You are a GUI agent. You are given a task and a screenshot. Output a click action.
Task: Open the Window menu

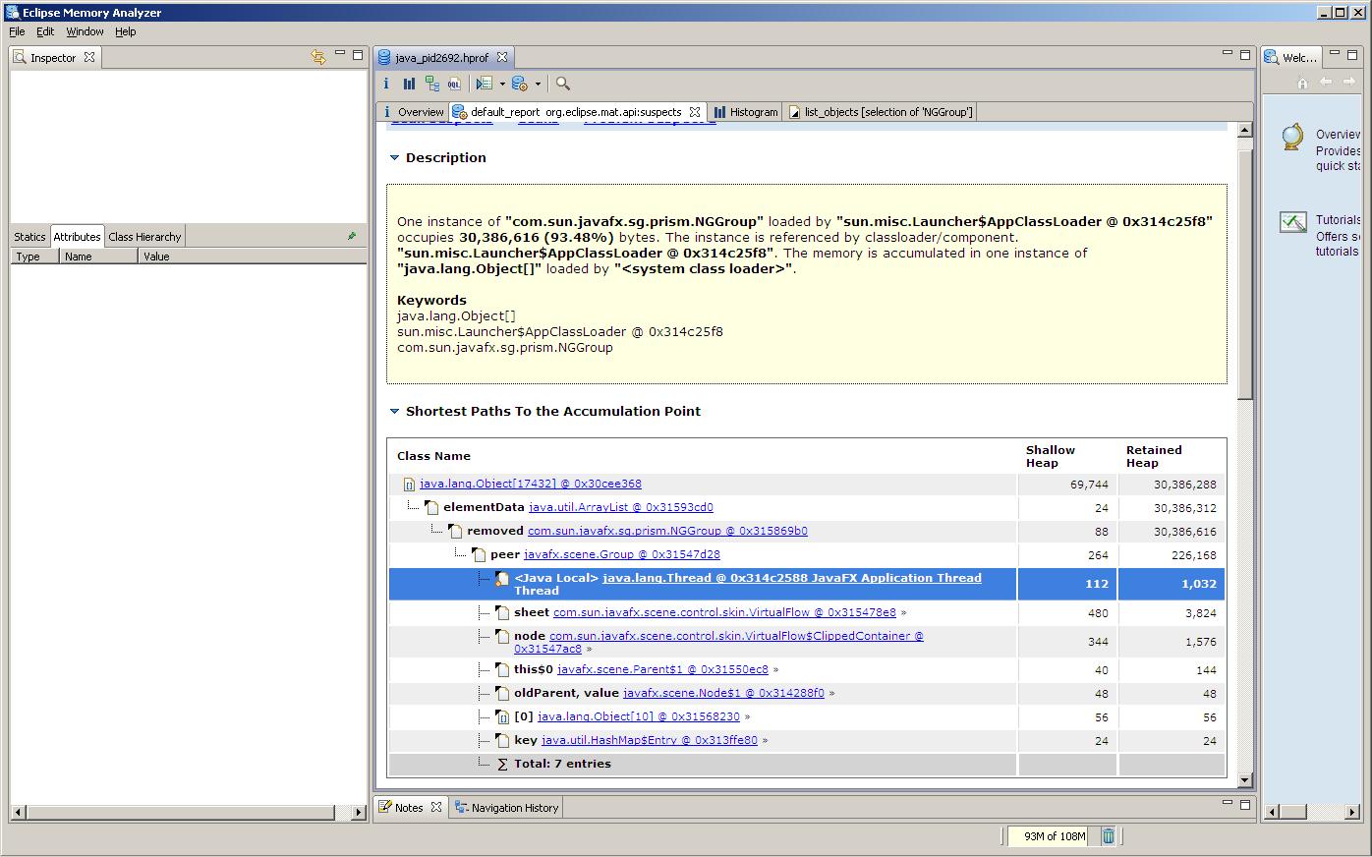pos(85,31)
